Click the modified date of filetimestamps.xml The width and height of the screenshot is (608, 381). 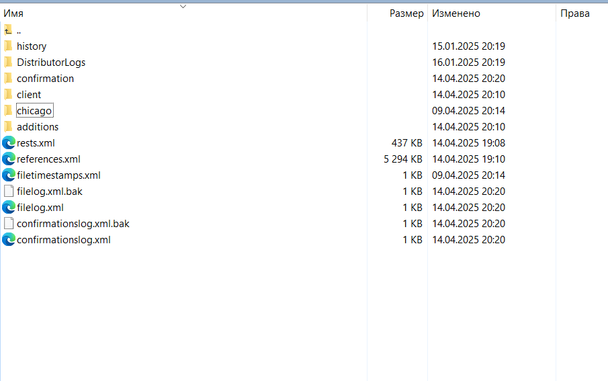pyautogui.click(x=468, y=175)
